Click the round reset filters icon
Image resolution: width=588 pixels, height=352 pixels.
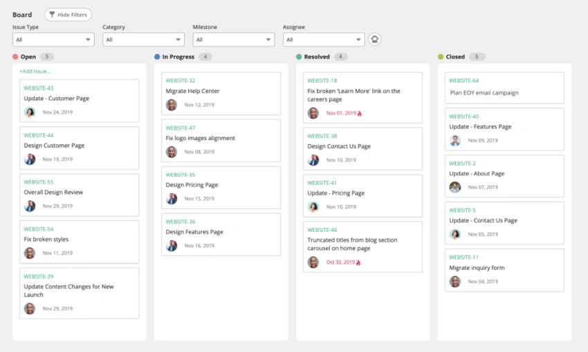[x=374, y=39]
